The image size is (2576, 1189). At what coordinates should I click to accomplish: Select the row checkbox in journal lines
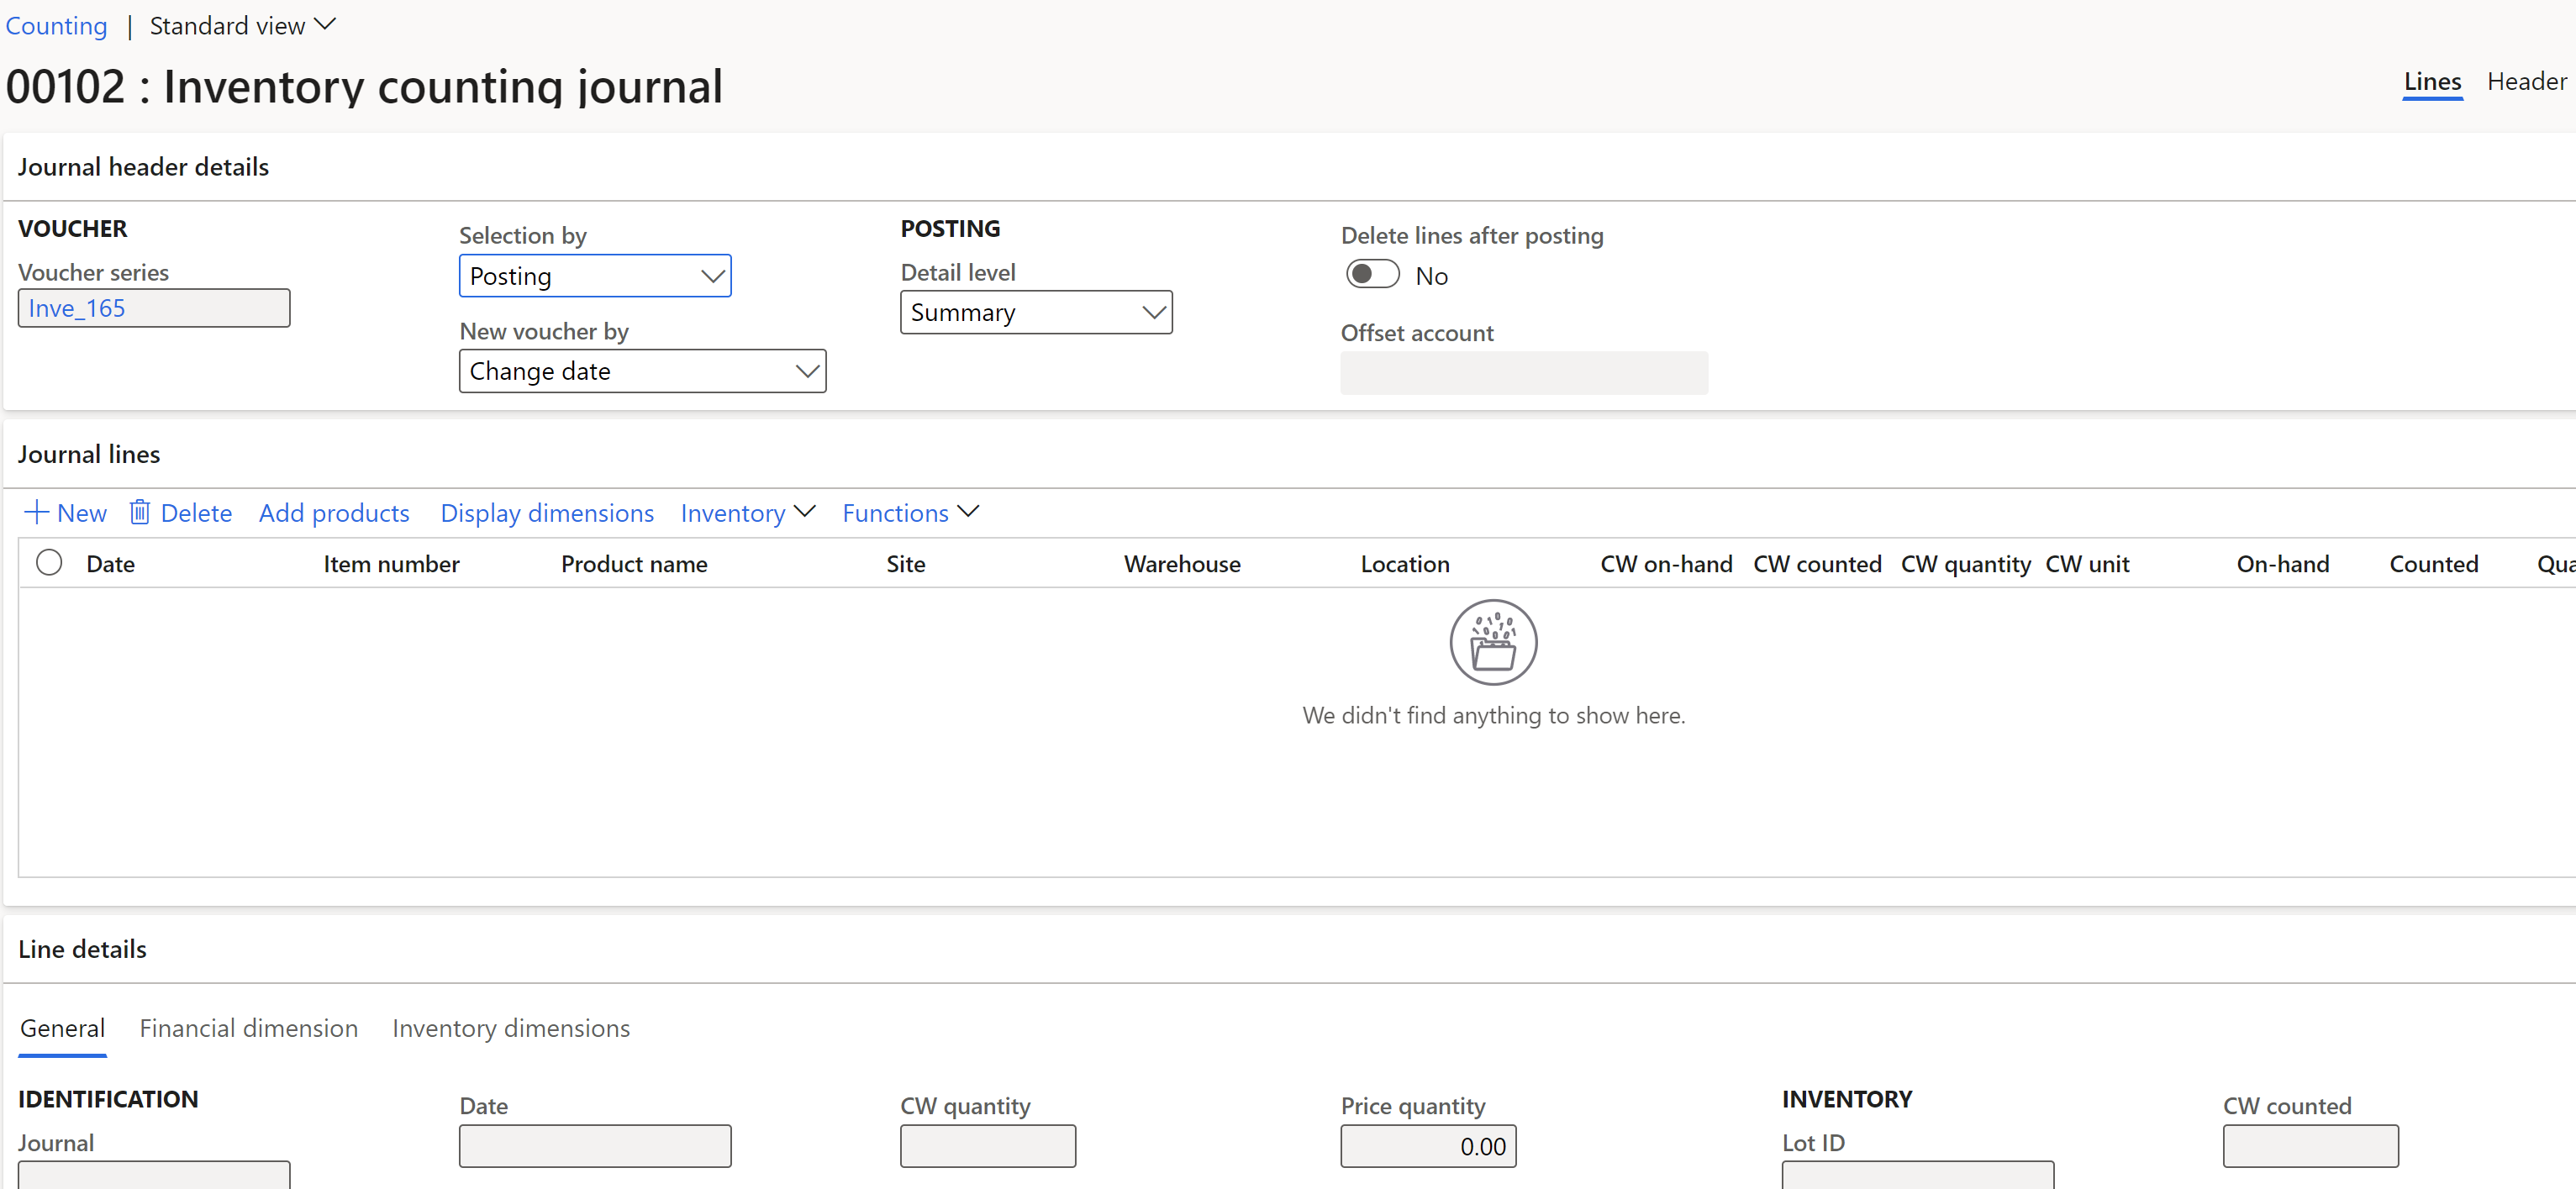pyautogui.click(x=48, y=563)
